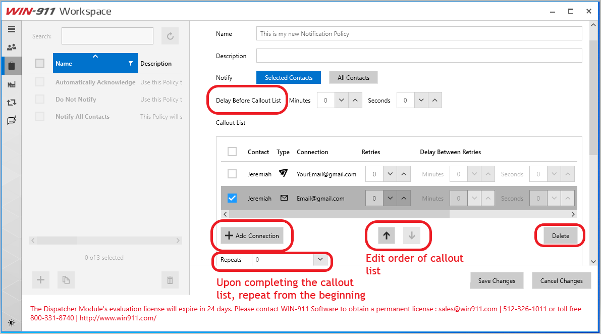
Task: Focus the Description input field
Action: pos(419,56)
